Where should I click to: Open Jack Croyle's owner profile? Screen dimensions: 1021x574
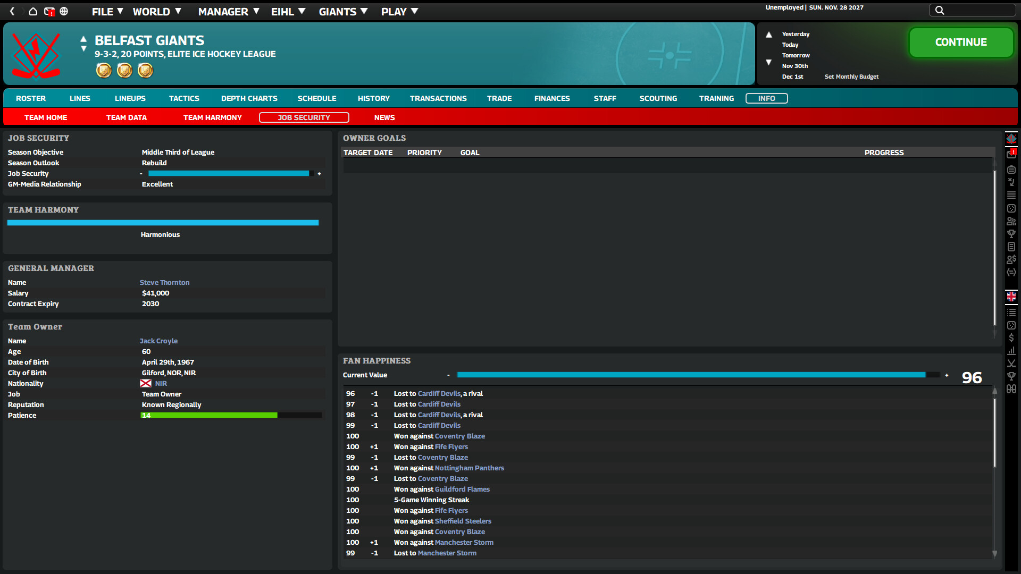158,341
